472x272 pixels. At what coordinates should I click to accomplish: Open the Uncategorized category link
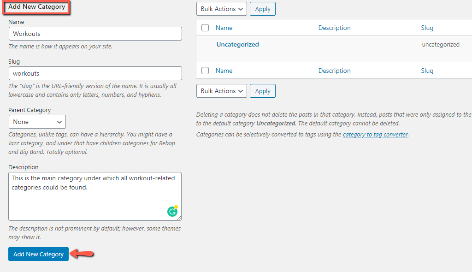[x=237, y=44]
